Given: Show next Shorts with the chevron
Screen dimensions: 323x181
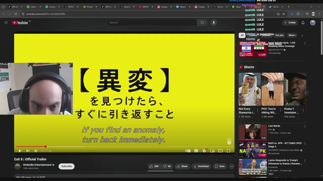Looking at the screenshot, I should pyautogui.click(x=305, y=93).
